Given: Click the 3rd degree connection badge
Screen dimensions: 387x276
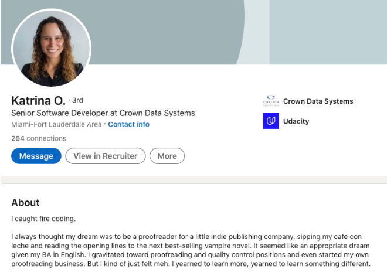Looking at the screenshot, I should [x=77, y=100].
